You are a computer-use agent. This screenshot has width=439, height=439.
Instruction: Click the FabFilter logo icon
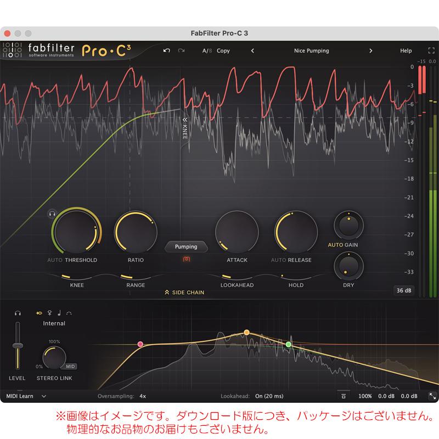point(14,50)
